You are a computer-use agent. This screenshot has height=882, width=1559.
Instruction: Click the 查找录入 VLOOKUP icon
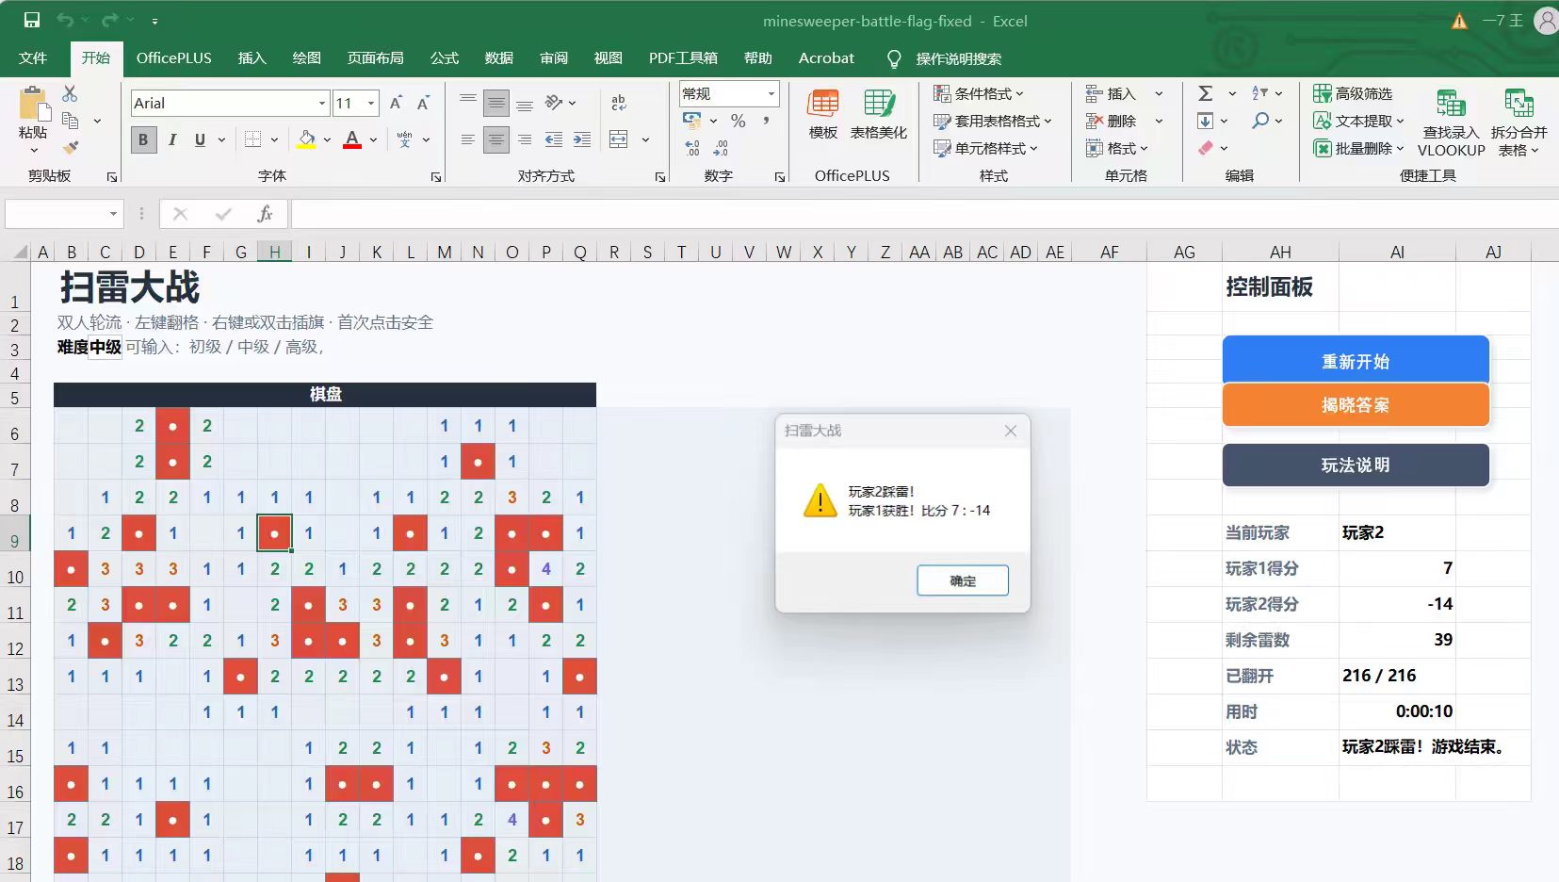pyautogui.click(x=1451, y=122)
